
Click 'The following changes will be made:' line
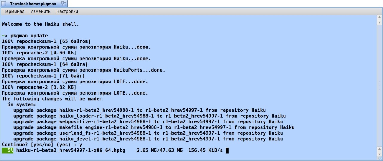tap(52, 99)
